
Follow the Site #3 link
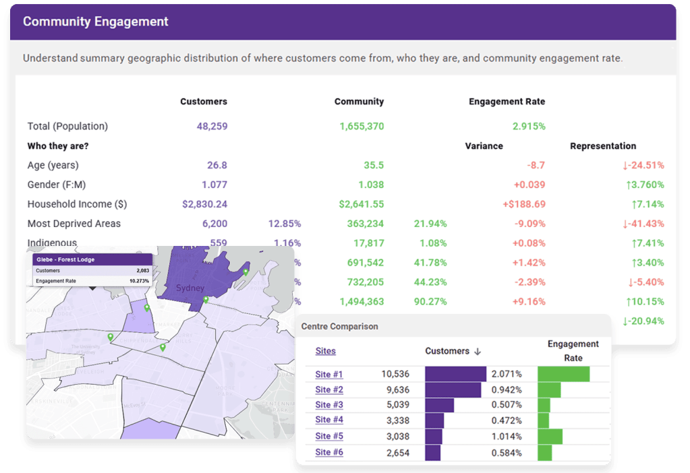click(329, 405)
